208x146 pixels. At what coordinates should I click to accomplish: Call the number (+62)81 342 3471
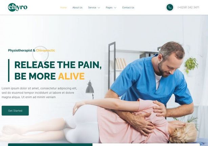[188, 7]
